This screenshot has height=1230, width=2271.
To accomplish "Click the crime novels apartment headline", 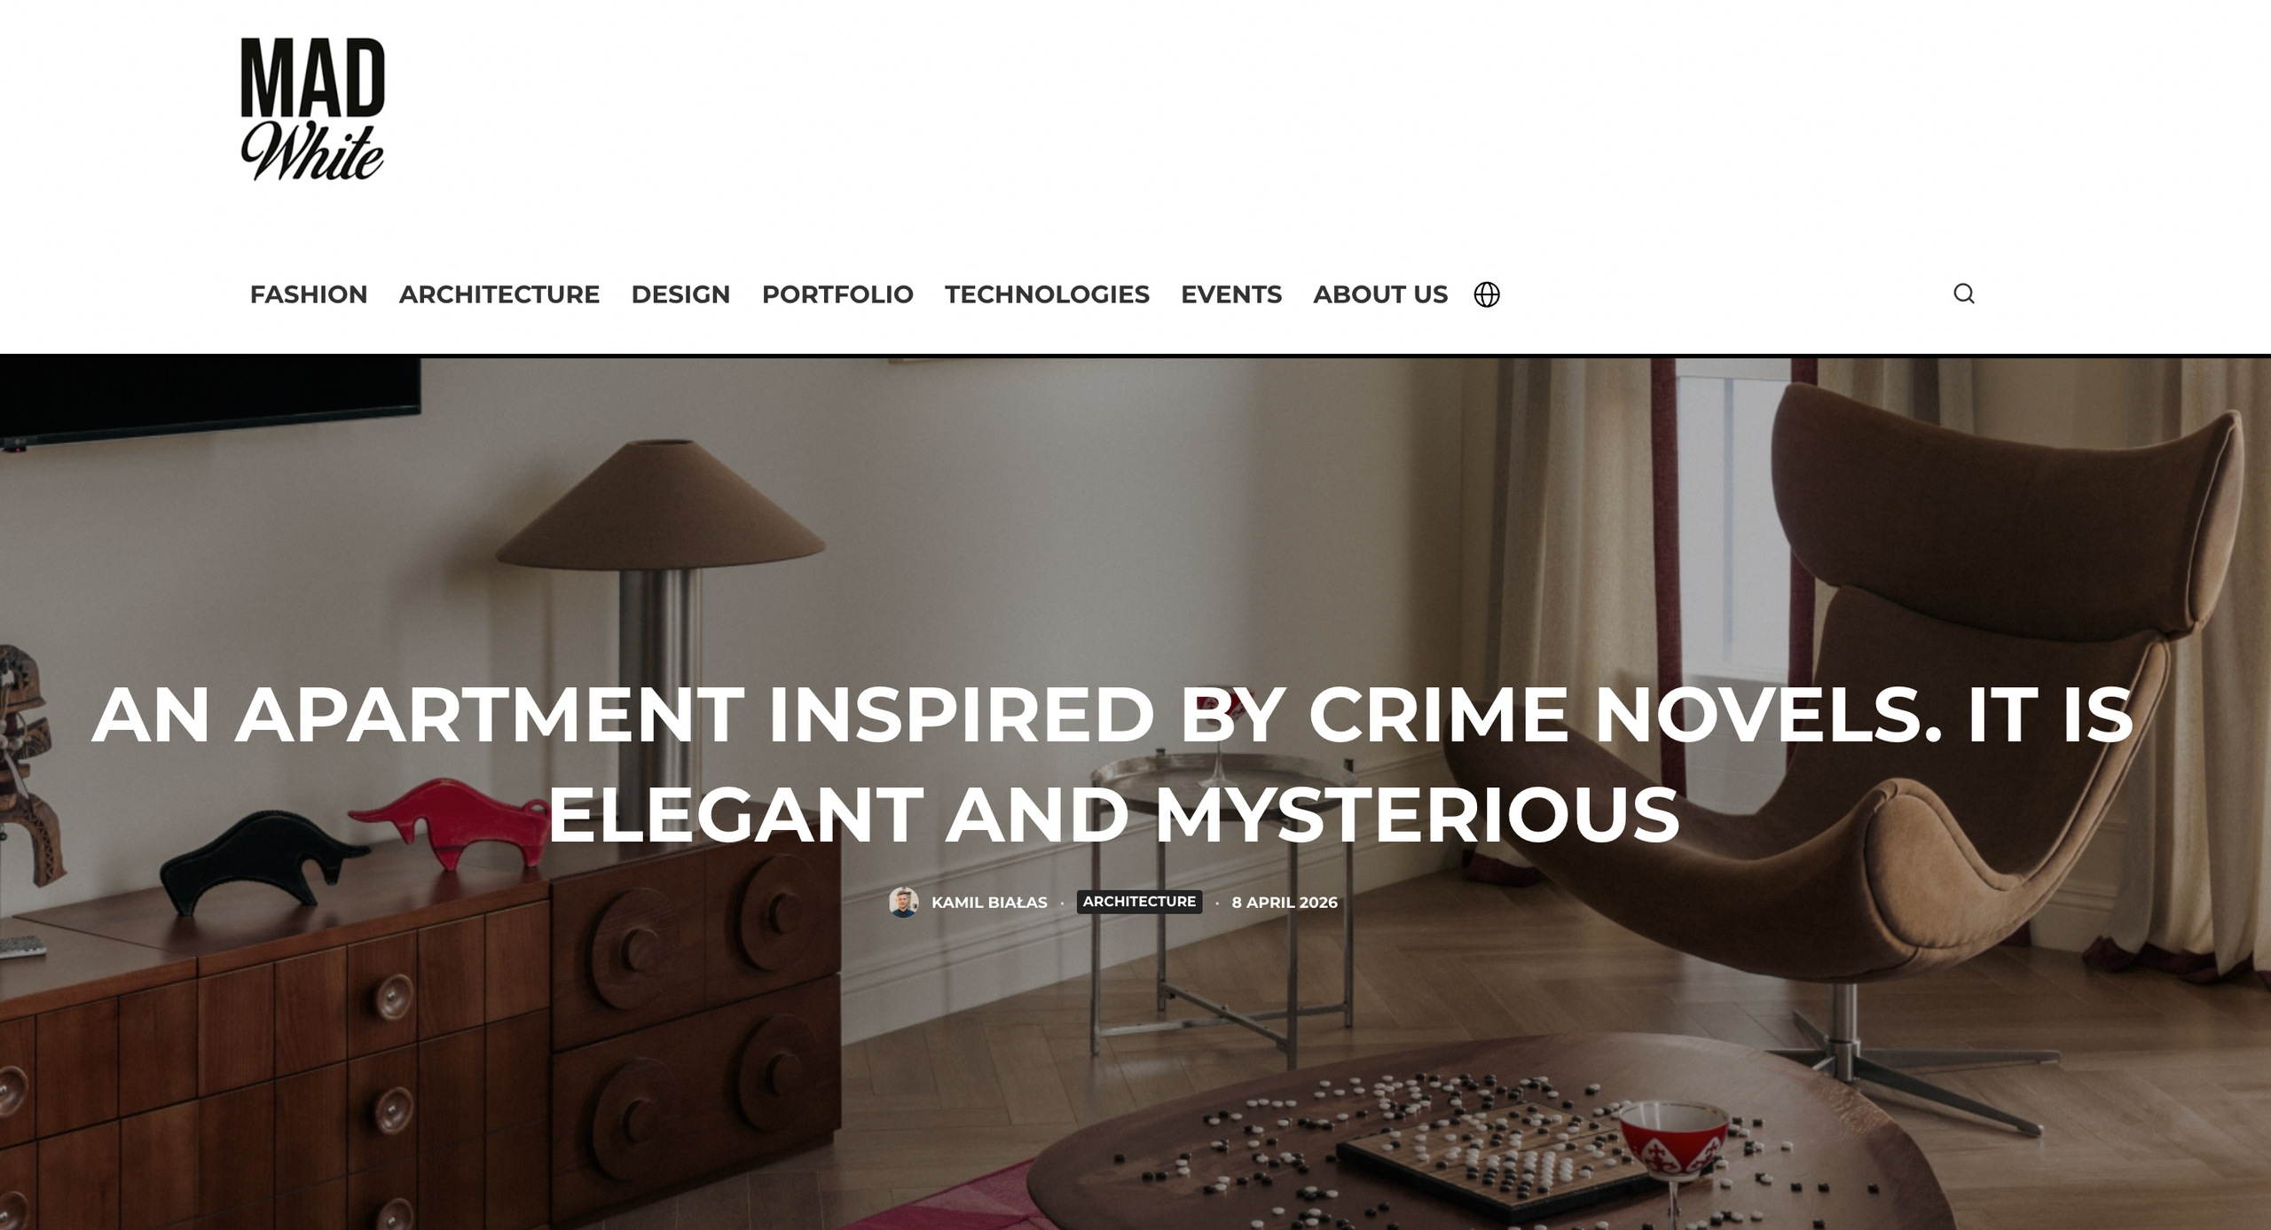I will (x=1112, y=764).
